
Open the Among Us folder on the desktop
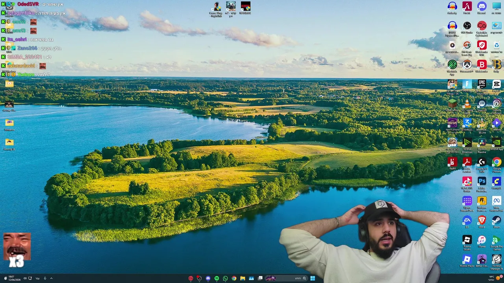(9, 143)
